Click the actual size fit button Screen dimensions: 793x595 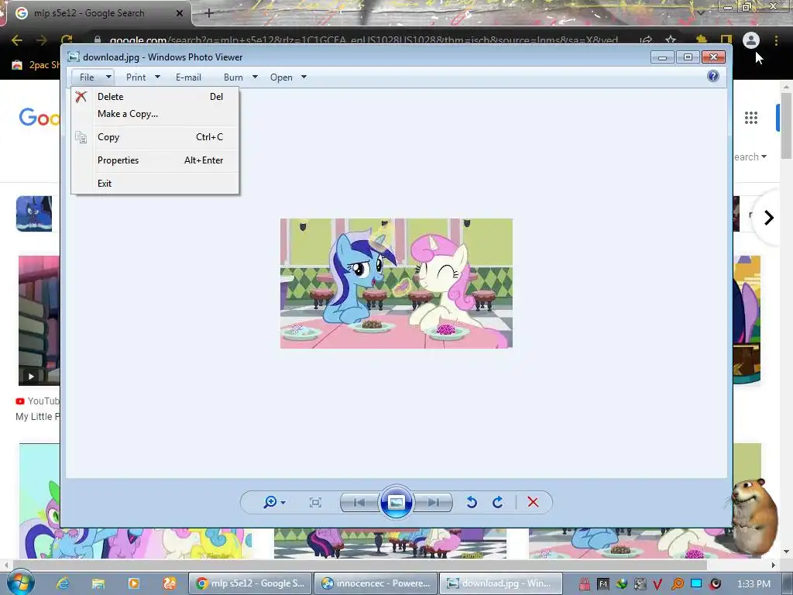click(x=316, y=502)
